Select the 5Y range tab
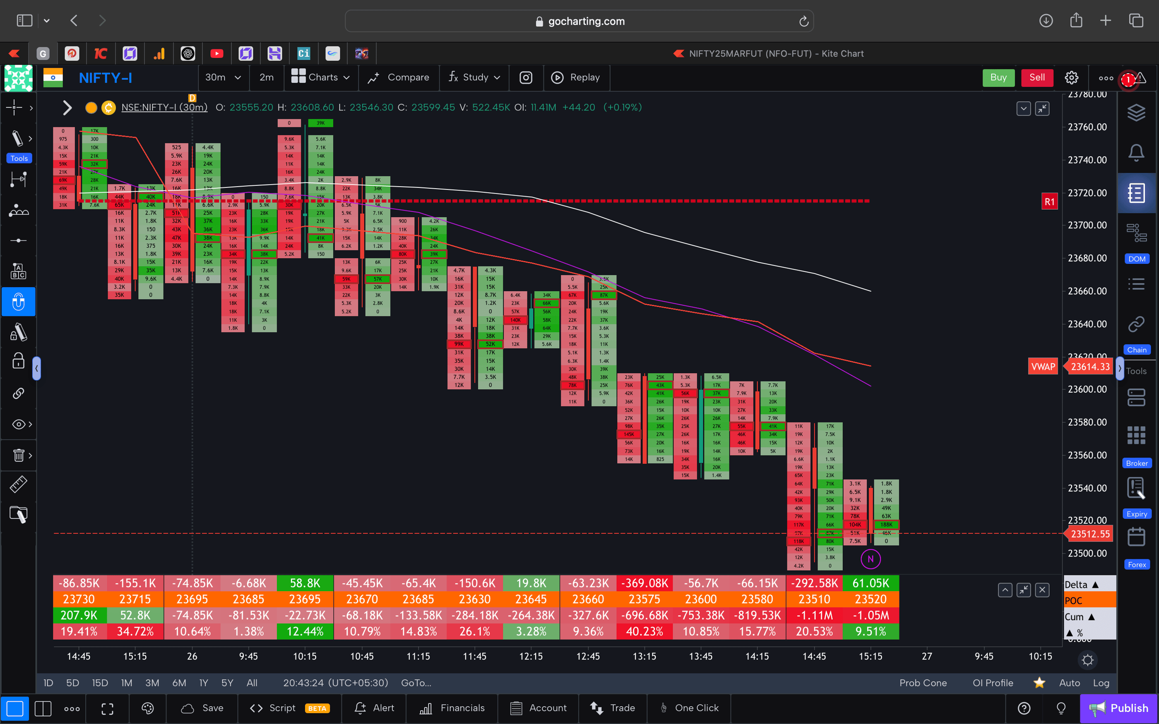The image size is (1159, 724). tap(226, 683)
